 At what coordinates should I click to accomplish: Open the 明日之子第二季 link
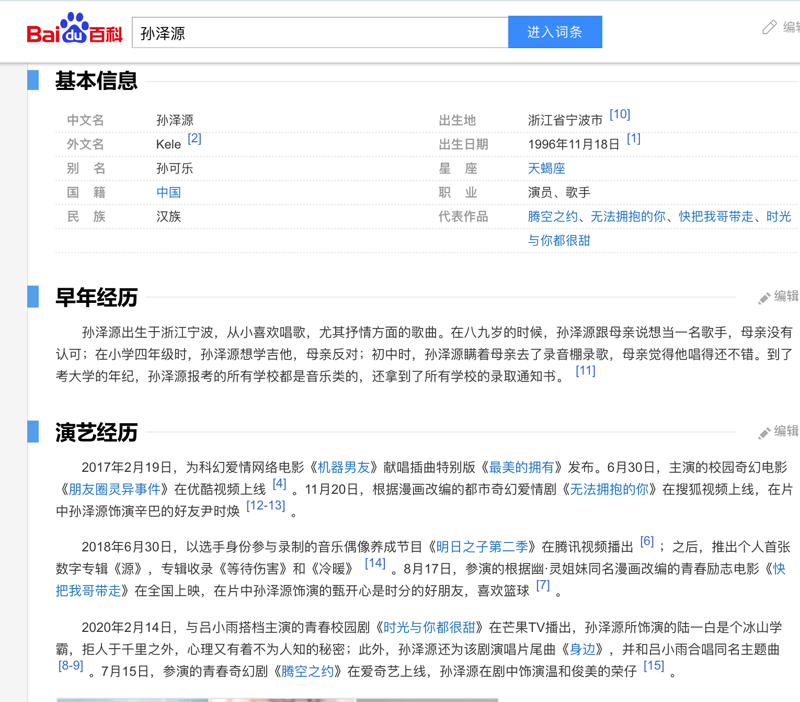482,547
